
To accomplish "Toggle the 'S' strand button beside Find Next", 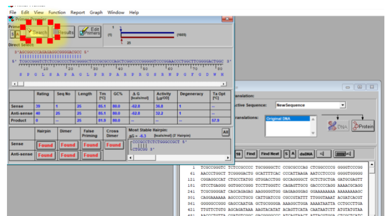I will pyautogui.click(x=286, y=154).
